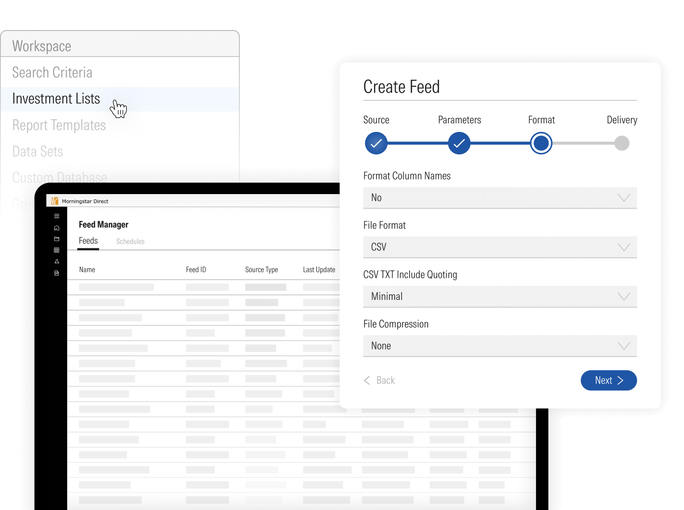Select the Delivery step circle
Screen dimensions: 684x510
click(x=622, y=143)
